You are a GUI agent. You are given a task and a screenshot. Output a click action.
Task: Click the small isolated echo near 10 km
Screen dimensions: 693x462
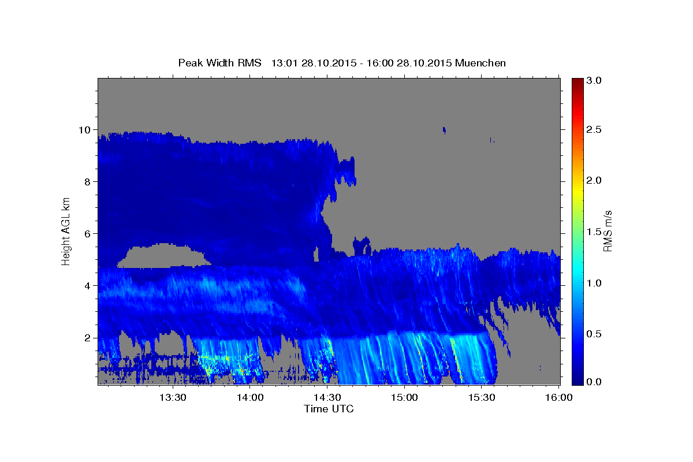pos(444,131)
